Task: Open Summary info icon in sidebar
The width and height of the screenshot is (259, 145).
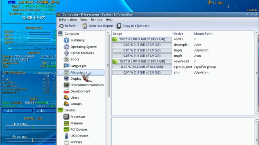Action: [66, 40]
